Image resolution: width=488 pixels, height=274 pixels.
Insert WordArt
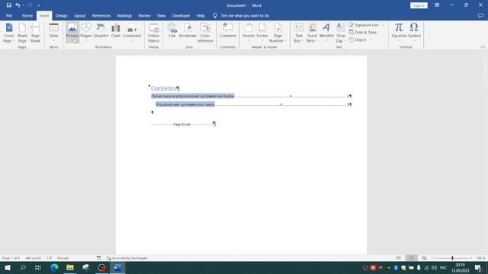326,33
